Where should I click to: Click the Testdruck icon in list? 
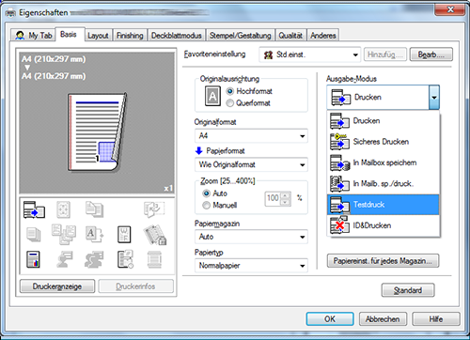click(339, 205)
